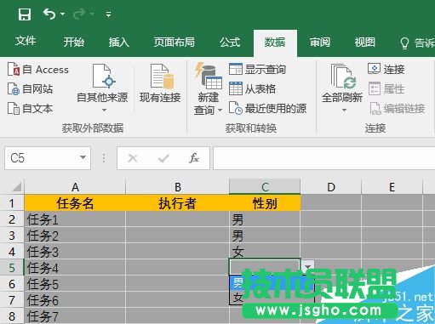Click the Cancel X formula bar button
This screenshot has width=435, height=324.
133,158
